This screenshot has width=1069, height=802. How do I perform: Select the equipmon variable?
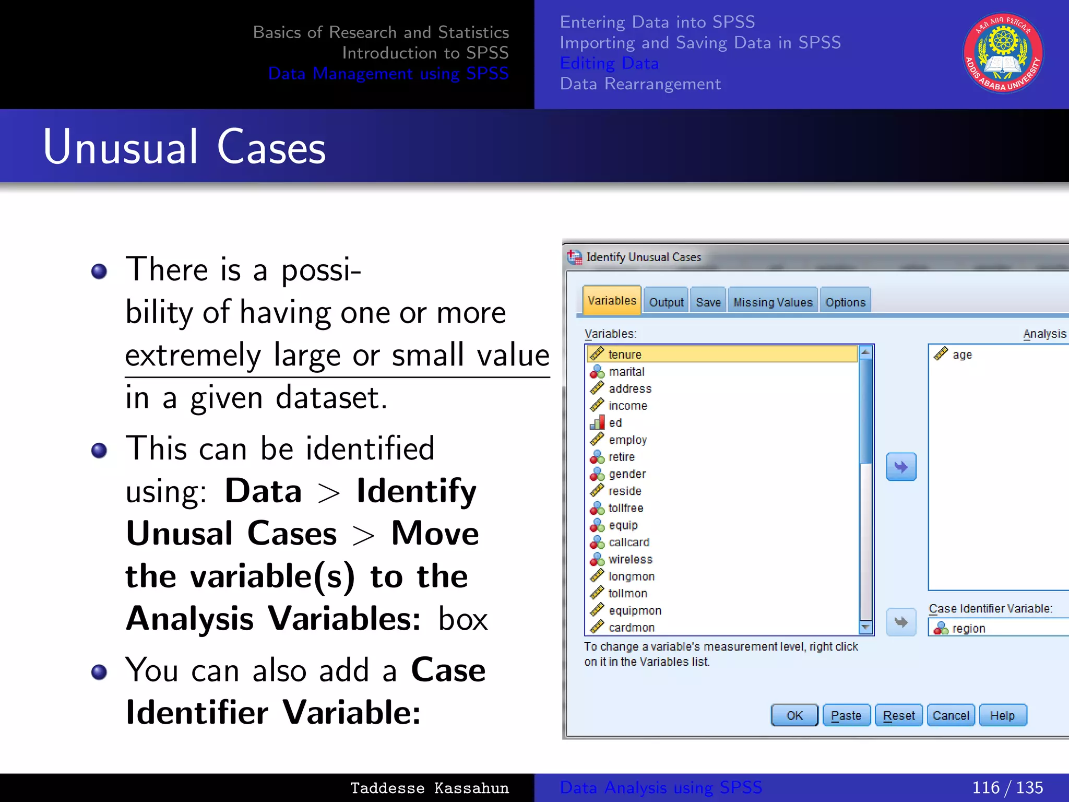pos(723,610)
